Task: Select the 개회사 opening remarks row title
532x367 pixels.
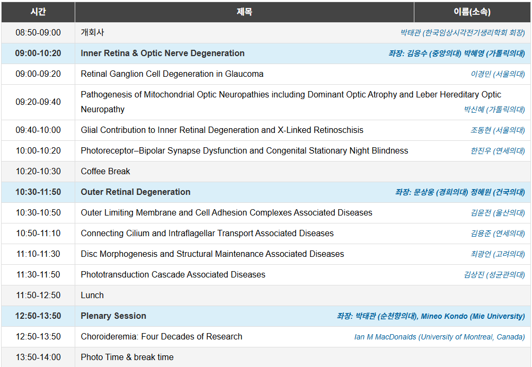Action: tap(92, 32)
